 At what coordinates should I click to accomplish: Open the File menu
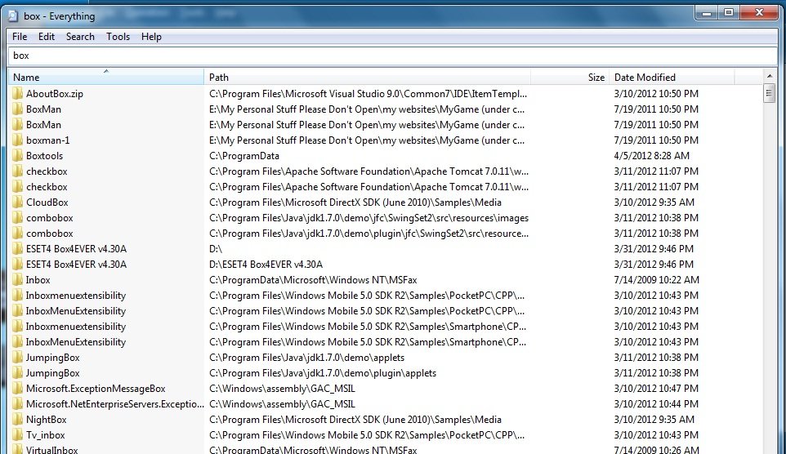click(x=20, y=37)
